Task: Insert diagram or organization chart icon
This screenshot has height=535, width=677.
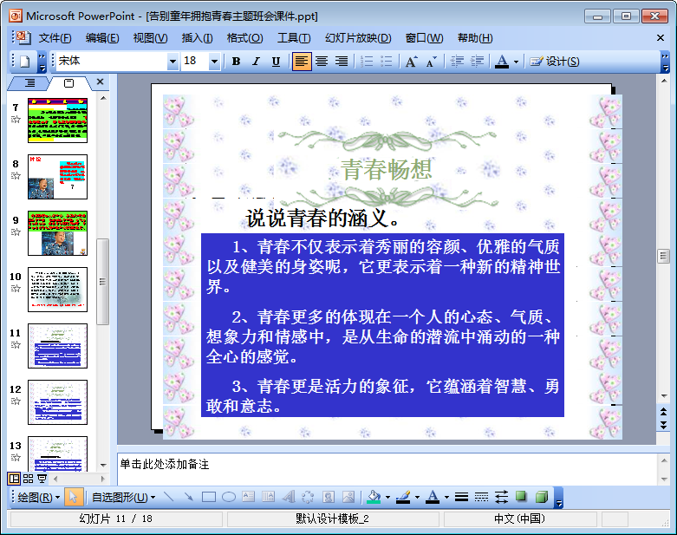Action: tap(308, 498)
